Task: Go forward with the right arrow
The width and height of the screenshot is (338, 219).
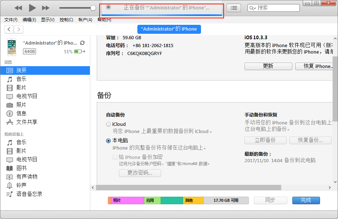Action: click(19, 29)
